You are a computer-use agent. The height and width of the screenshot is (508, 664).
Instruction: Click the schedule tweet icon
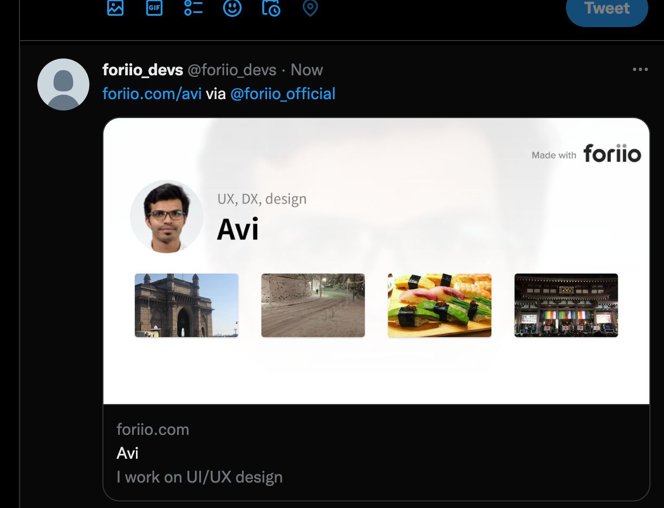tap(271, 8)
